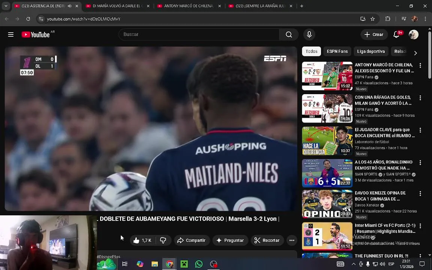Open Davoo Xeneize channel name
The height and width of the screenshot is (270, 432).
pyautogui.click(x=367, y=205)
